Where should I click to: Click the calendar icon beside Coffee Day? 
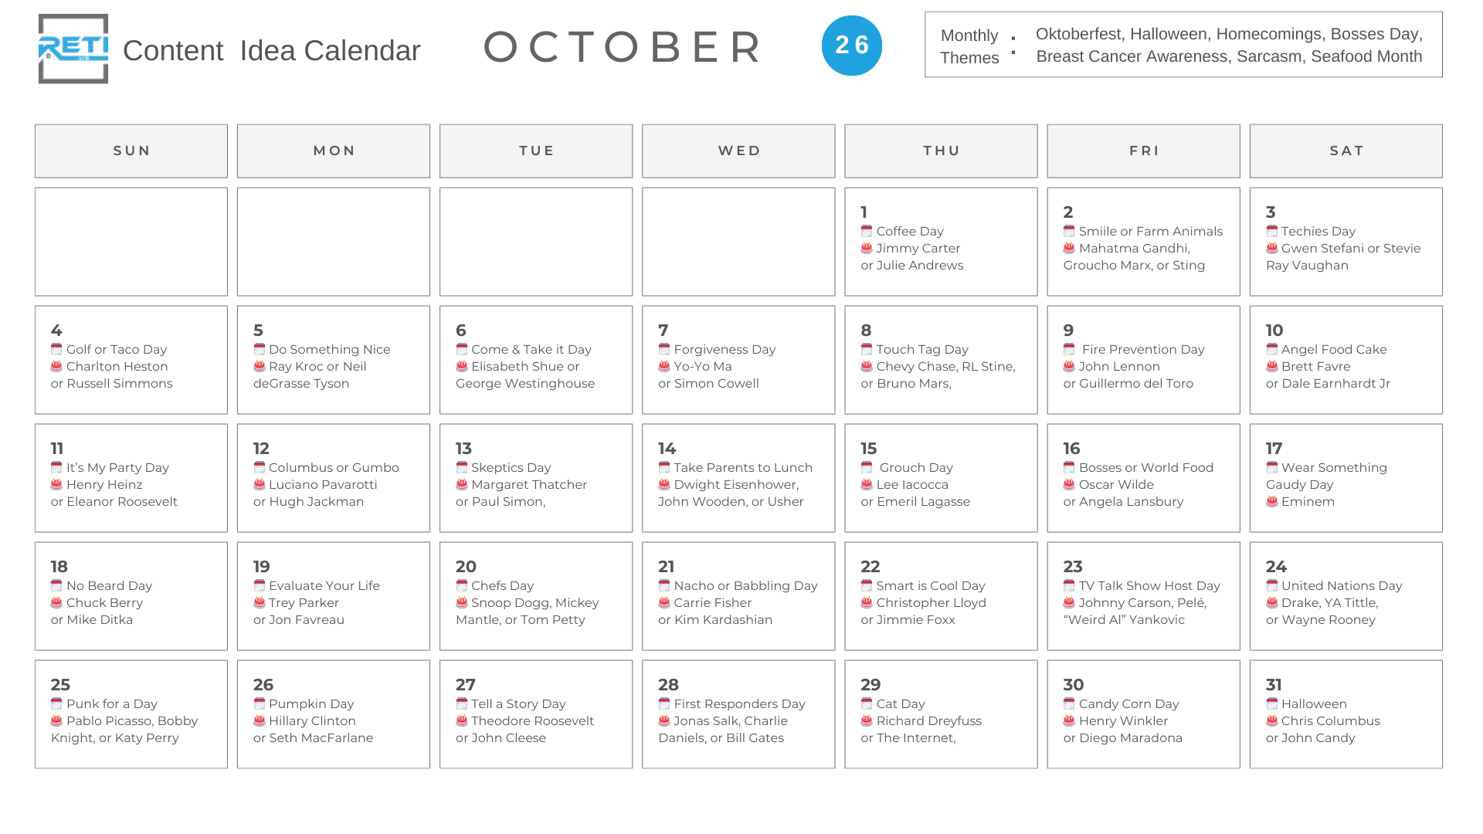(867, 231)
